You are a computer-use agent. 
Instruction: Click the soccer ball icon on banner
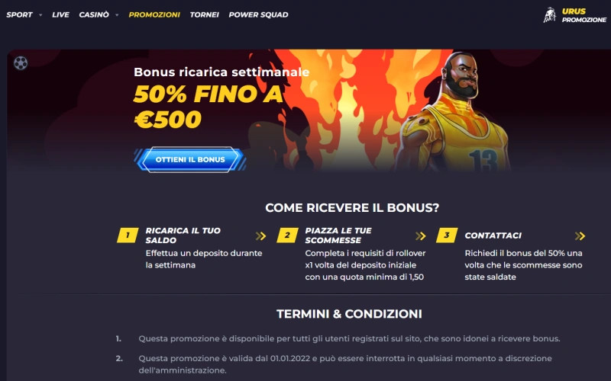coord(21,62)
